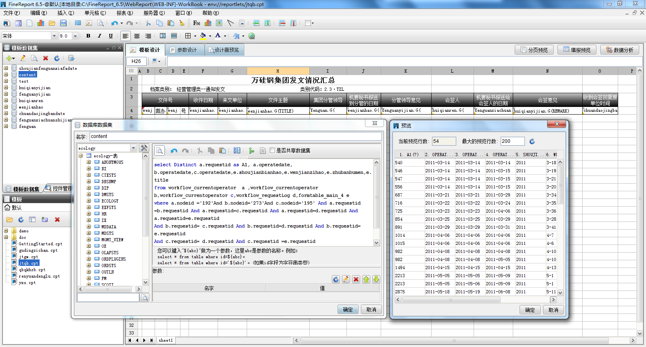Viewport: 646px width, 347px height.
Task: Expand the demo folder in template tree
Action: tap(6, 231)
